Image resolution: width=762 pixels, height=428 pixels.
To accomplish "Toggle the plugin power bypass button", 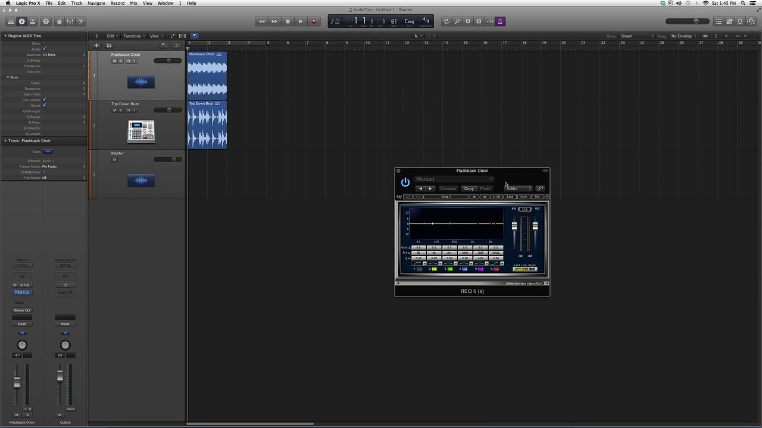I will pyautogui.click(x=405, y=182).
